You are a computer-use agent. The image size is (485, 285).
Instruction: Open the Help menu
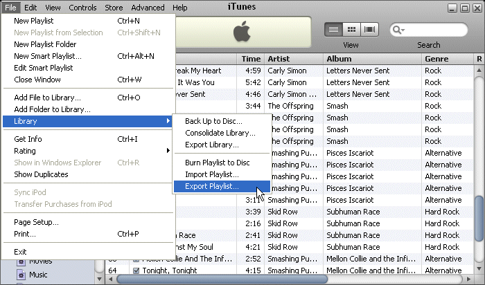pyautogui.click(x=179, y=8)
